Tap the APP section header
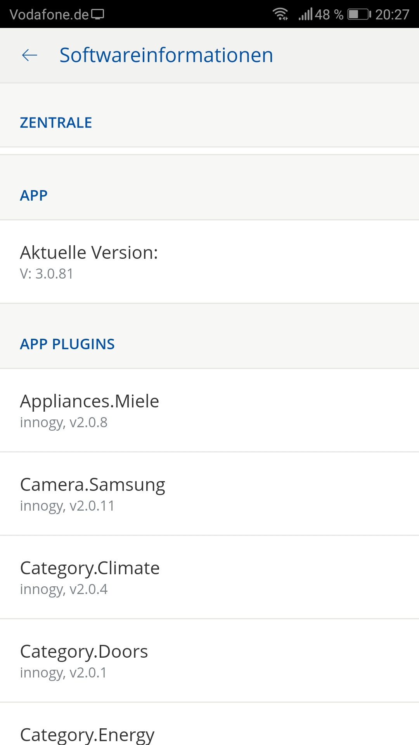 pos(34,195)
